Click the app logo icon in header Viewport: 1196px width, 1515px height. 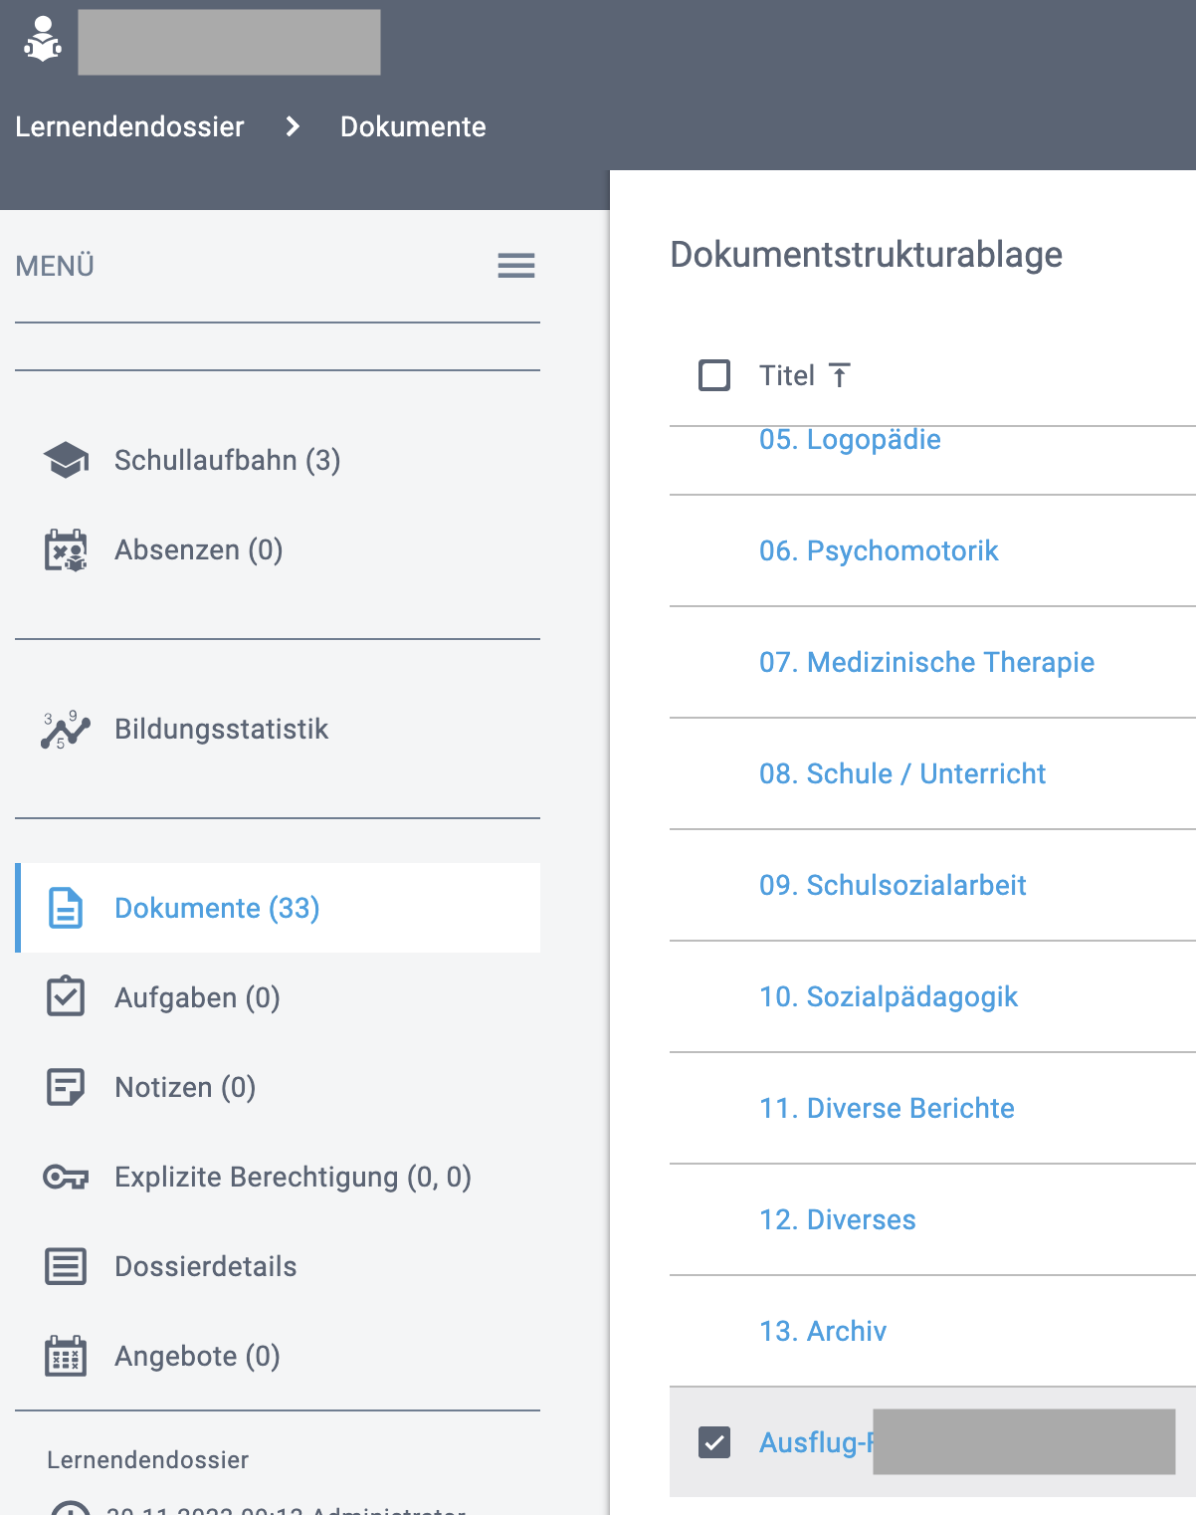(x=43, y=40)
